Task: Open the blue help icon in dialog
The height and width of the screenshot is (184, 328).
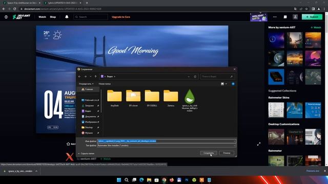Action: pyautogui.click(x=233, y=84)
